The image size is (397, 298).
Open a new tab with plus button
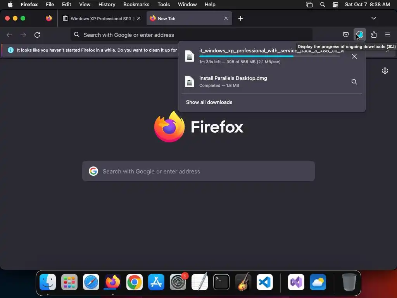pyautogui.click(x=240, y=19)
